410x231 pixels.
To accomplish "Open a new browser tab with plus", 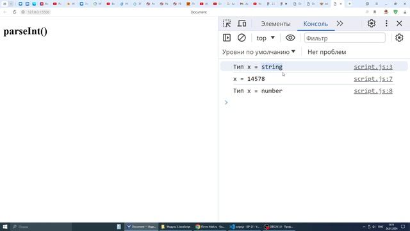I will click(x=350, y=4).
